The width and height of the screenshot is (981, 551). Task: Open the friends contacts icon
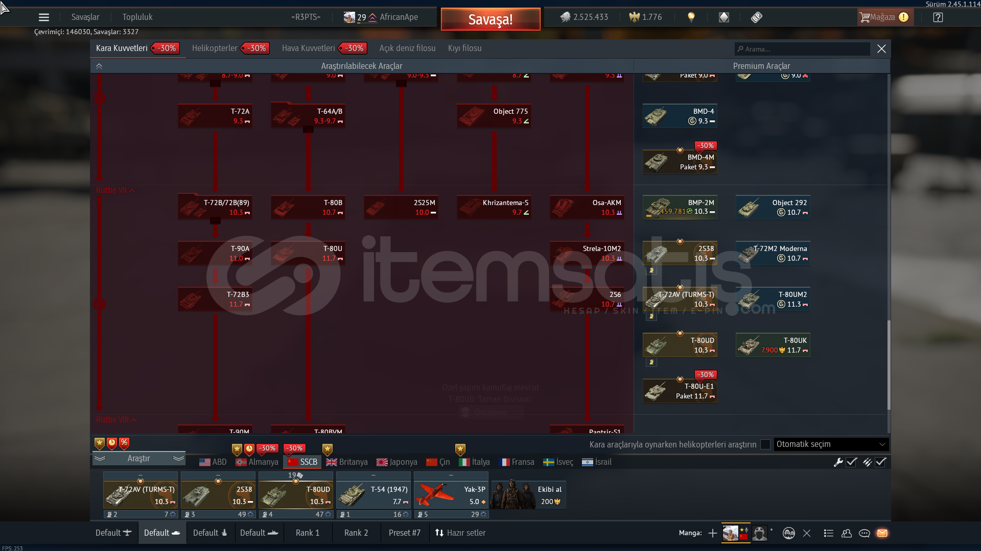point(847,533)
